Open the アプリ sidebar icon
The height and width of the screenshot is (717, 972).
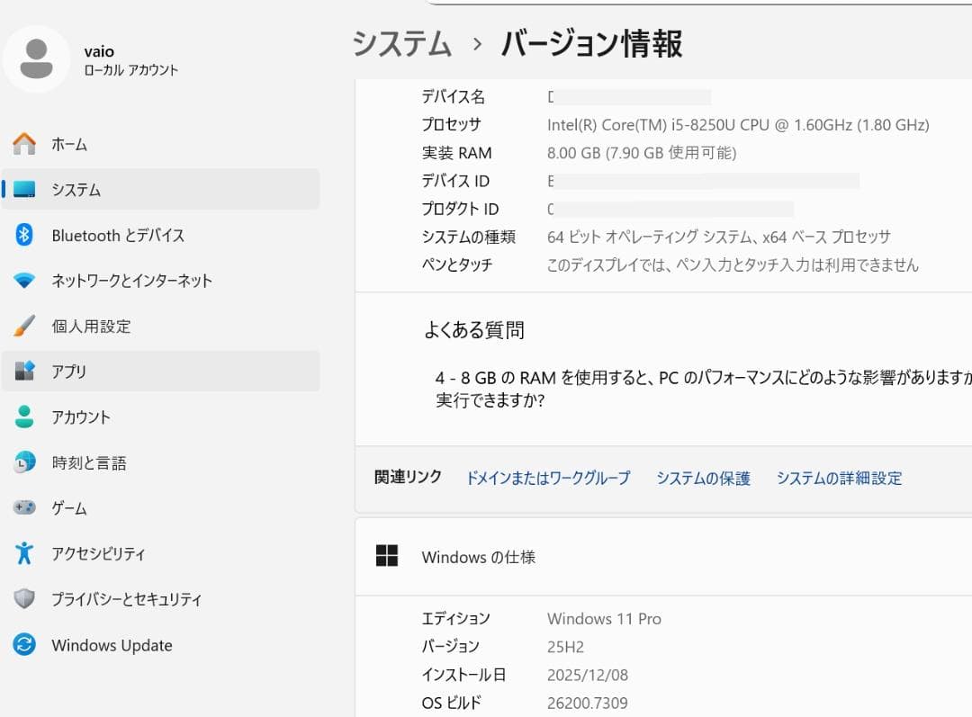pyautogui.click(x=22, y=372)
